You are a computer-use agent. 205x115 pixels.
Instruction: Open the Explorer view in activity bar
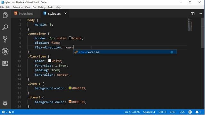5,15
